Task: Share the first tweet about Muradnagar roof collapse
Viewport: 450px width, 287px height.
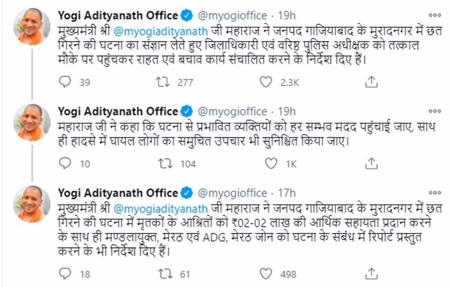Action: coord(371,82)
